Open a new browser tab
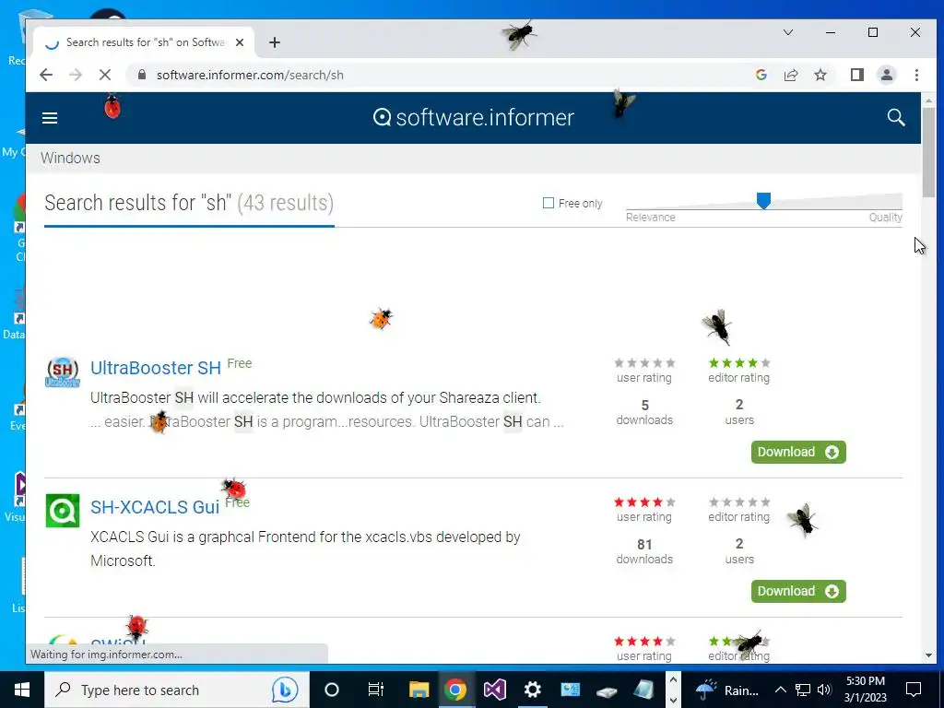 point(275,42)
